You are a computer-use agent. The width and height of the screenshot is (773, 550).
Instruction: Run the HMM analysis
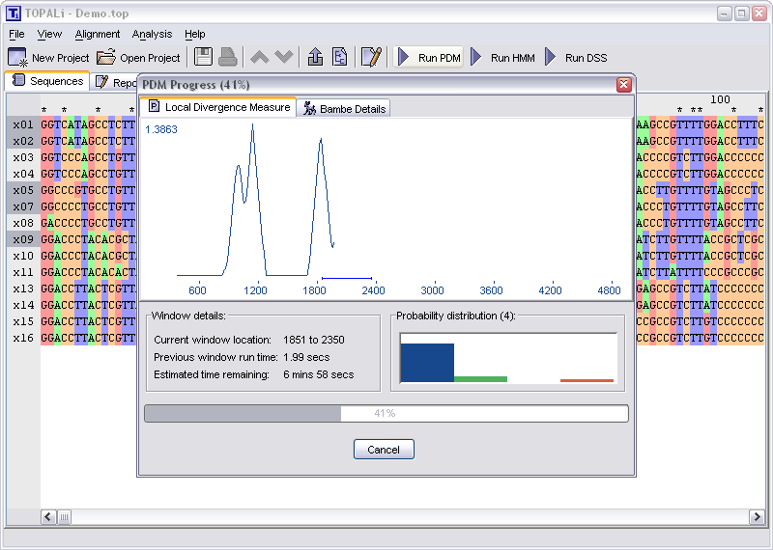(x=502, y=58)
